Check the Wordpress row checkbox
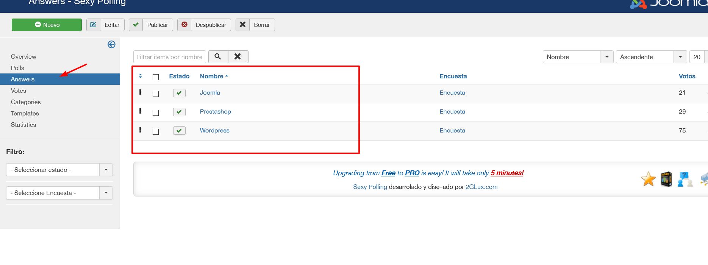The width and height of the screenshot is (708, 265). [156, 132]
